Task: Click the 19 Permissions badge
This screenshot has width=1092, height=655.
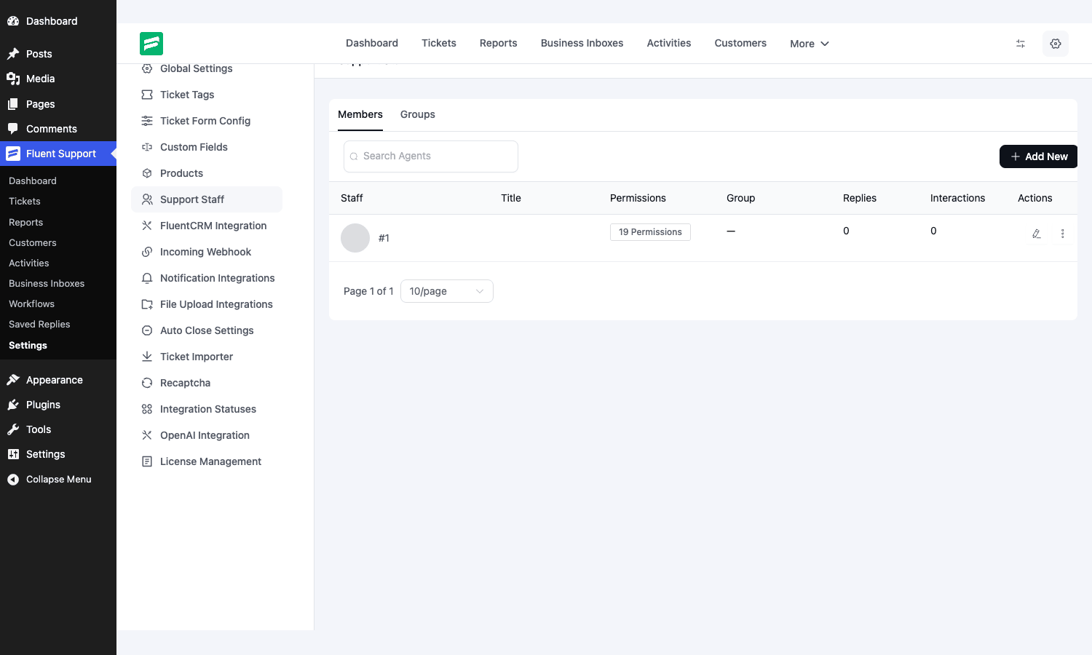Action: point(650,232)
